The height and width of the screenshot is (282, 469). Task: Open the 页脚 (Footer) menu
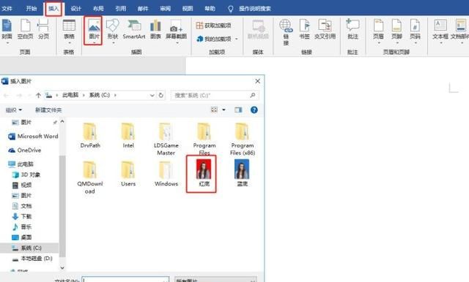[396, 31]
